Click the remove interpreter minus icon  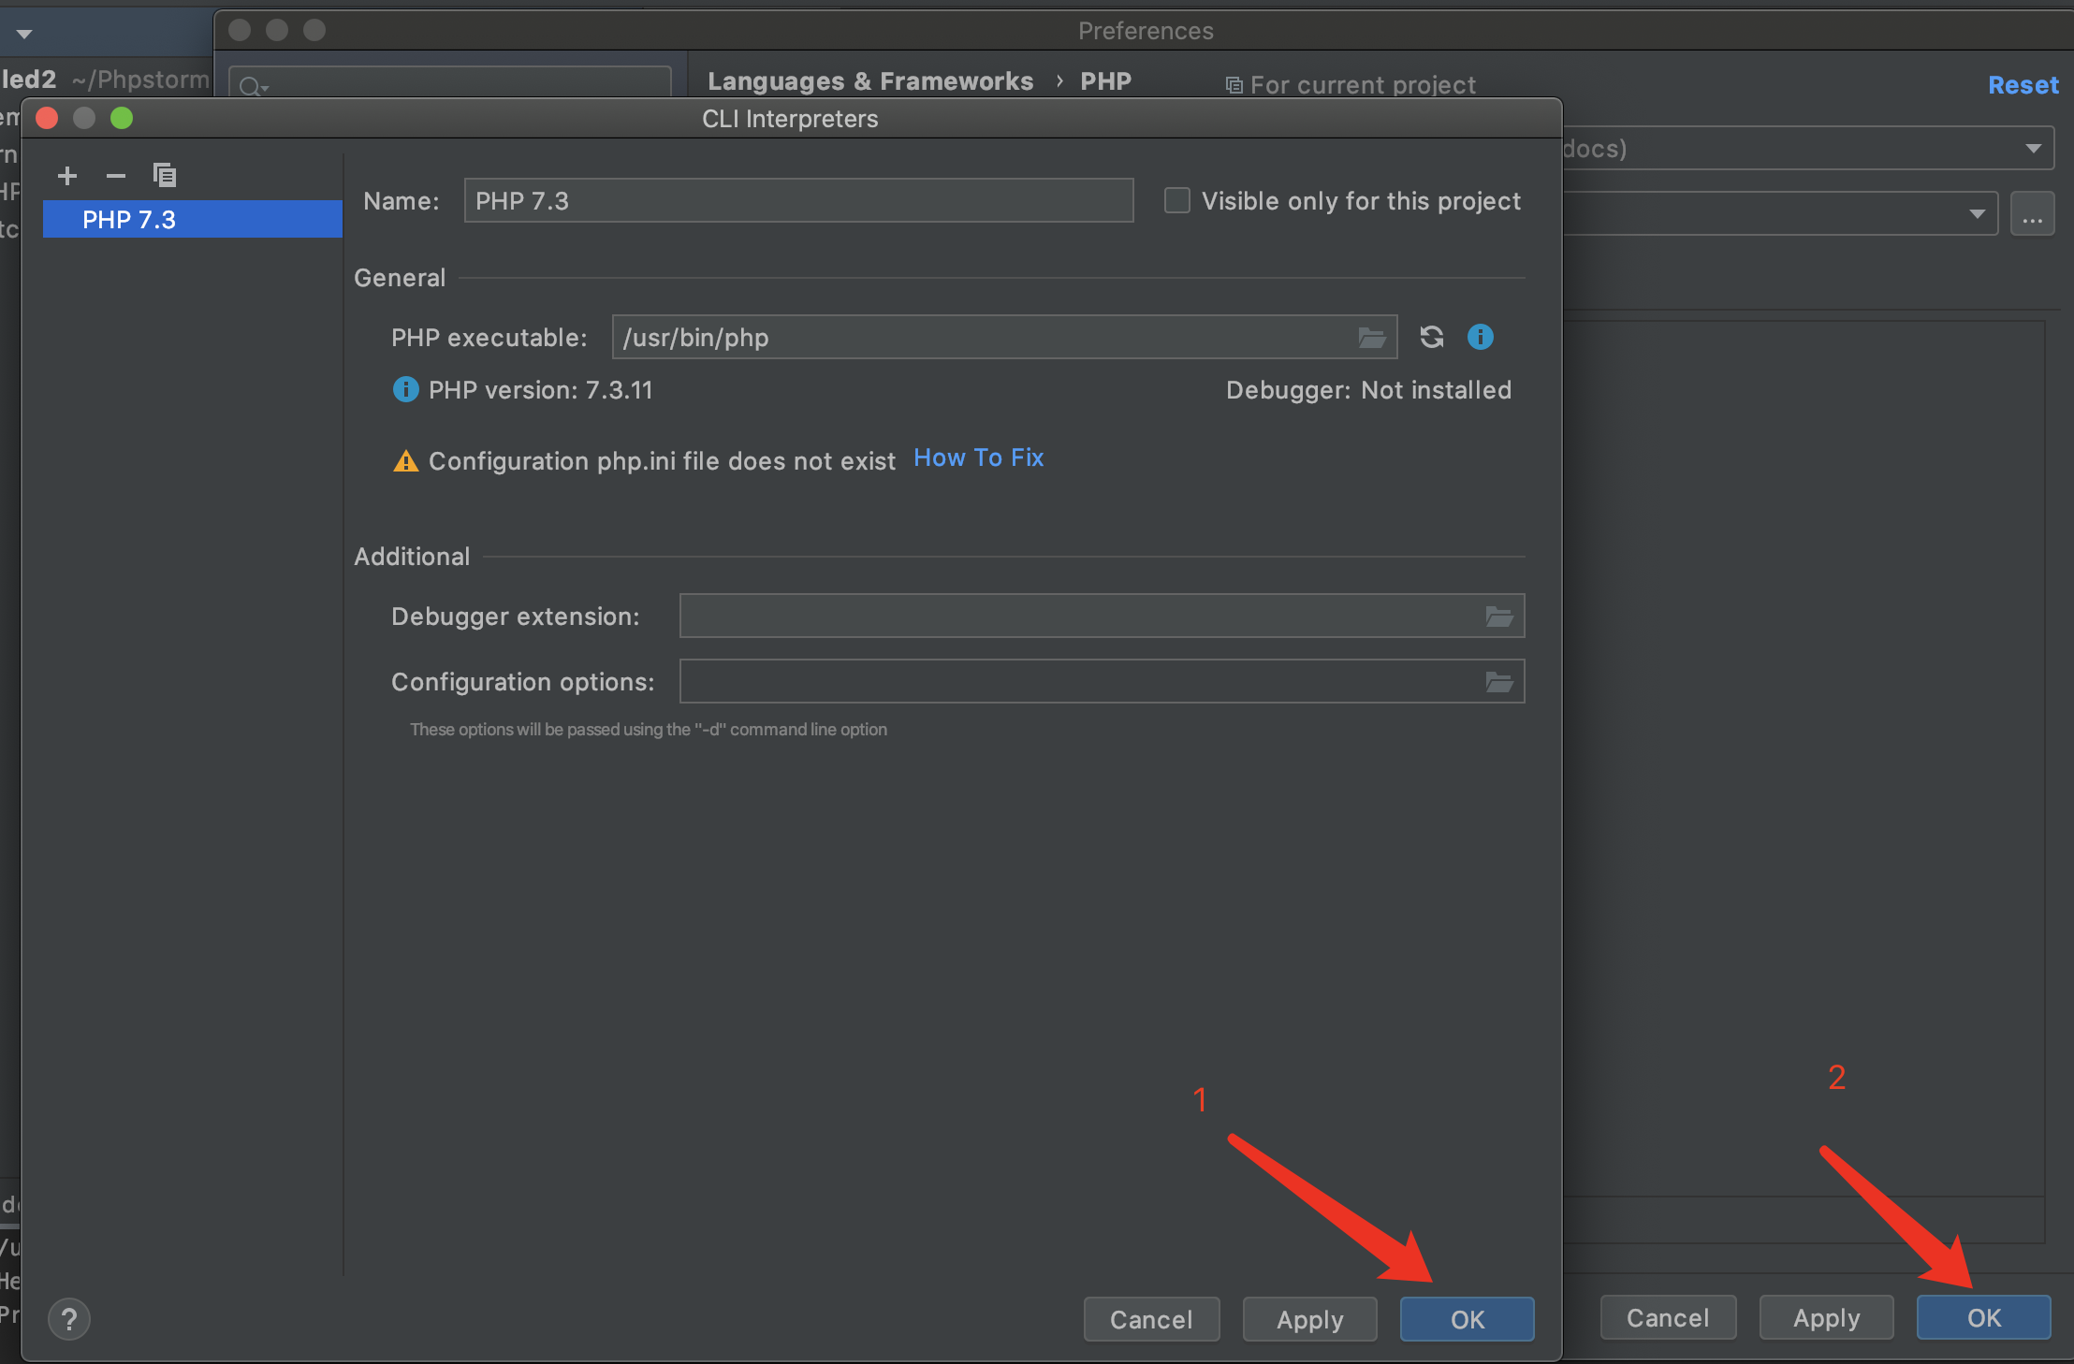tap(116, 176)
